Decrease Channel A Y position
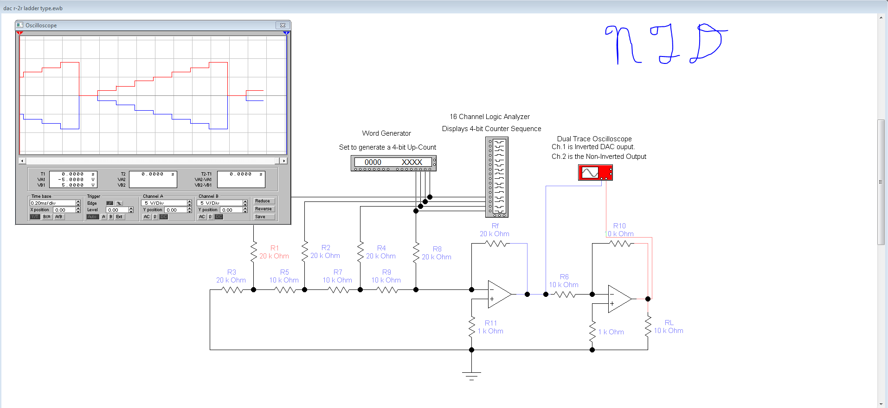Viewport: 888px width, 408px height. pos(189,212)
